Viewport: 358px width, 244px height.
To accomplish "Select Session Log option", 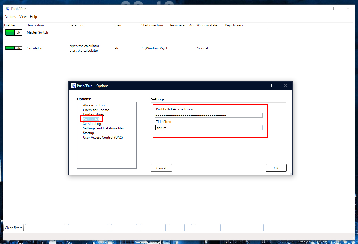I will [x=92, y=124].
